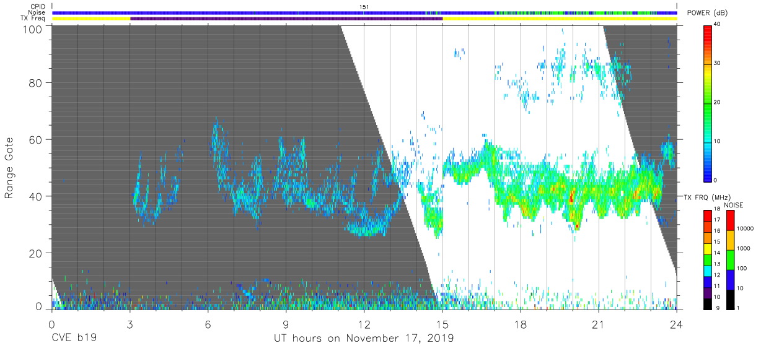The image size is (761, 351).
Task: Click the 18 tick on the UT hours axis
Action: pyautogui.click(x=521, y=324)
